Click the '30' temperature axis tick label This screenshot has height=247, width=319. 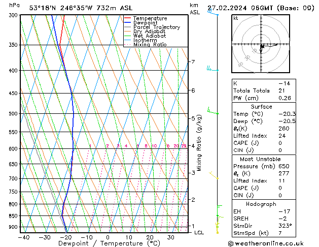point(171,237)
